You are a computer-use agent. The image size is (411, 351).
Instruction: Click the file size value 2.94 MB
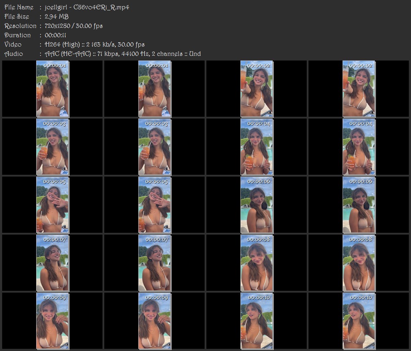pyautogui.click(x=57, y=16)
